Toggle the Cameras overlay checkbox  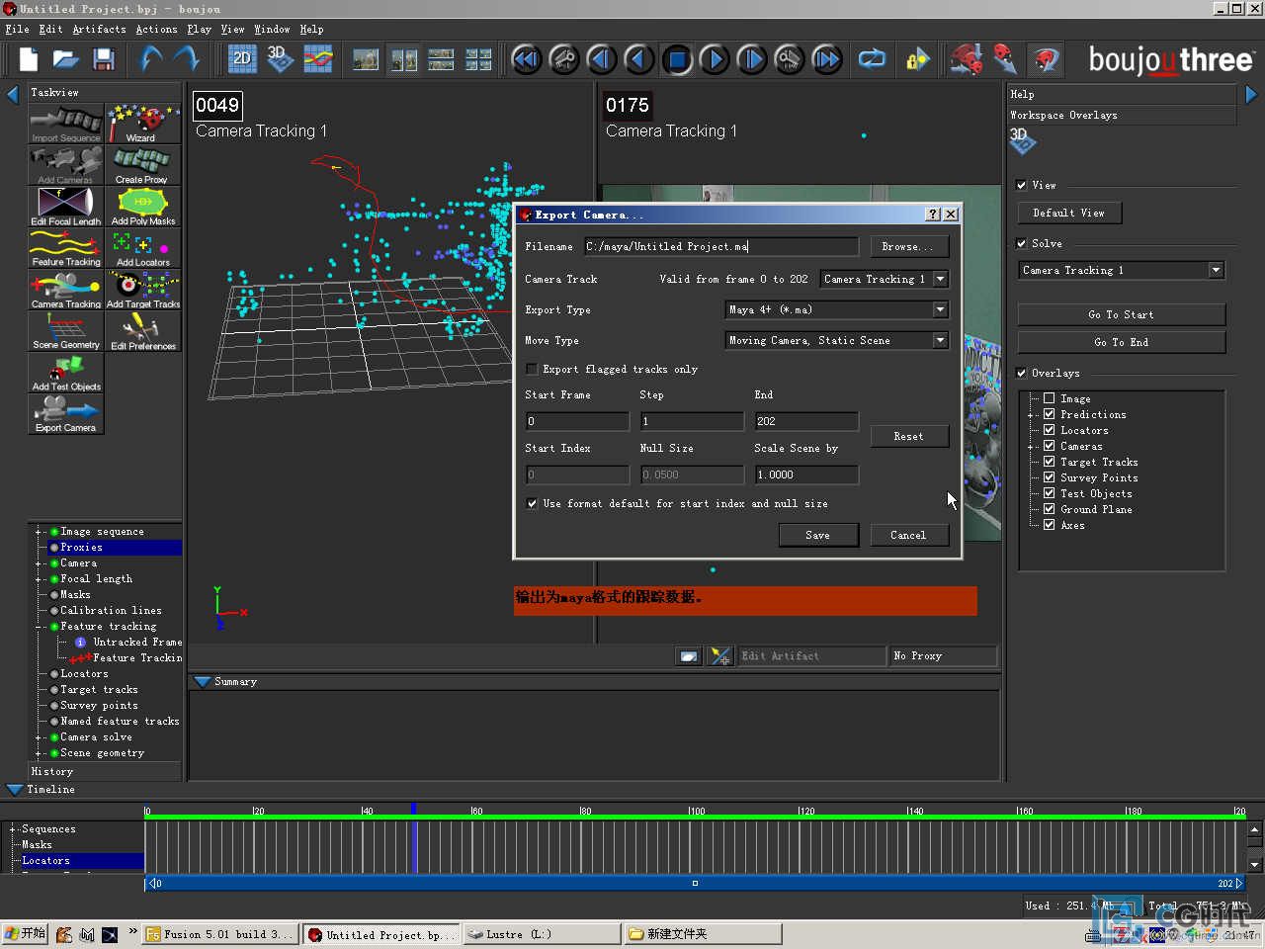click(1049, 446)
